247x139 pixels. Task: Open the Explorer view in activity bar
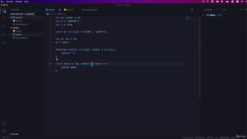pos(4,11)
